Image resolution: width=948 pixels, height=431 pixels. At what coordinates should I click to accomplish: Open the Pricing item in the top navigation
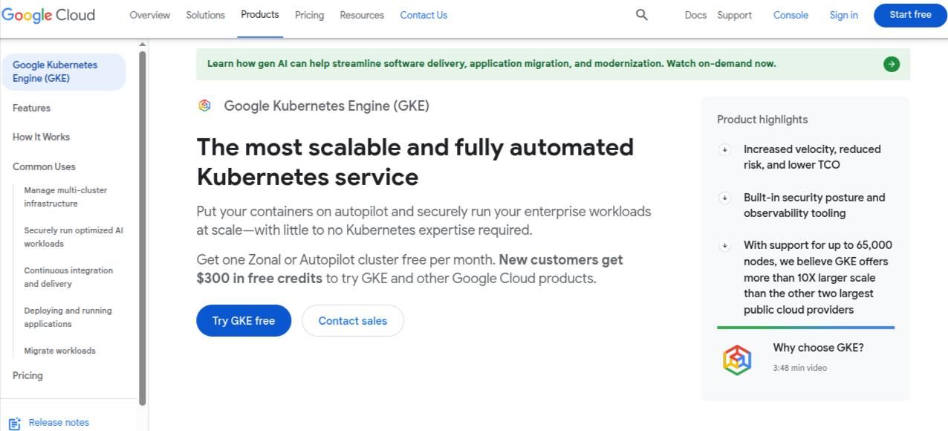[309, 15]
